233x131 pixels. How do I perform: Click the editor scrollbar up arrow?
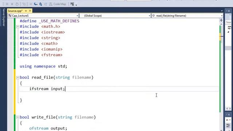coord(221,24)
